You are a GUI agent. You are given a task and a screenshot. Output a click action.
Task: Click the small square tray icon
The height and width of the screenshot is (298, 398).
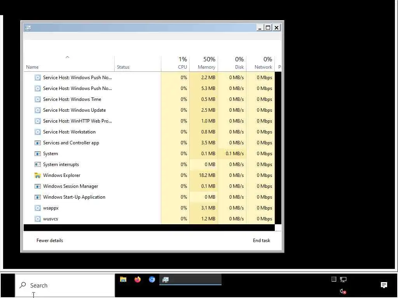(334, 279)
